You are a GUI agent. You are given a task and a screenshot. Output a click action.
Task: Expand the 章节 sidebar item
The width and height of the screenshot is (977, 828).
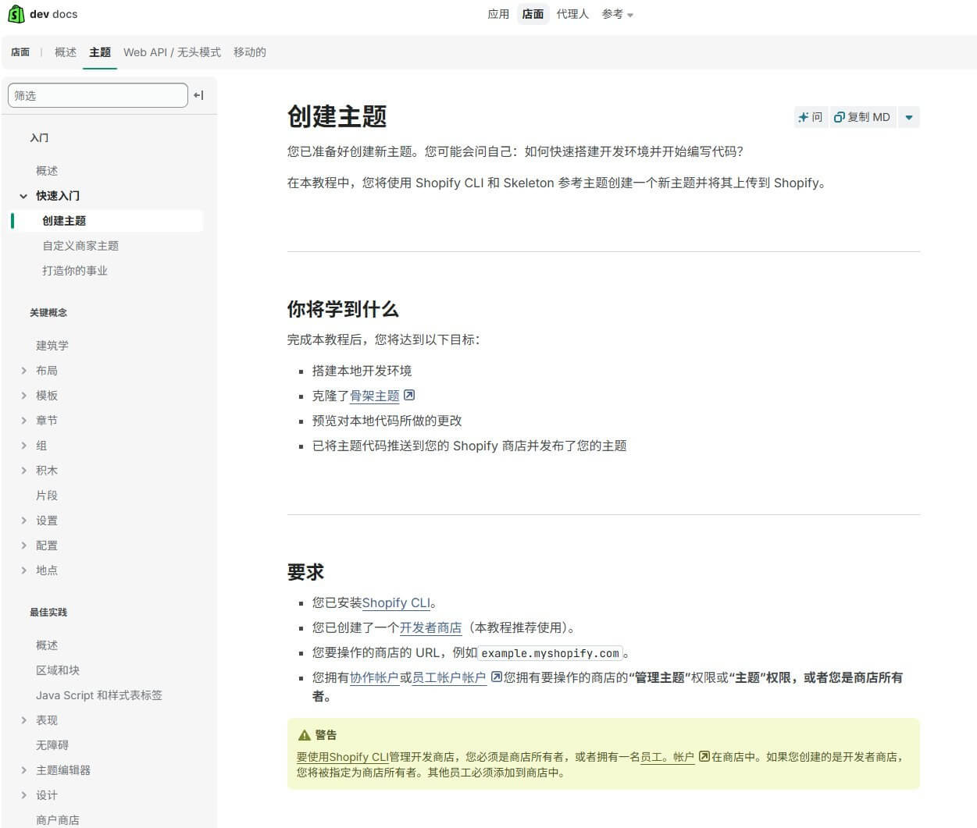pos(23,421)
